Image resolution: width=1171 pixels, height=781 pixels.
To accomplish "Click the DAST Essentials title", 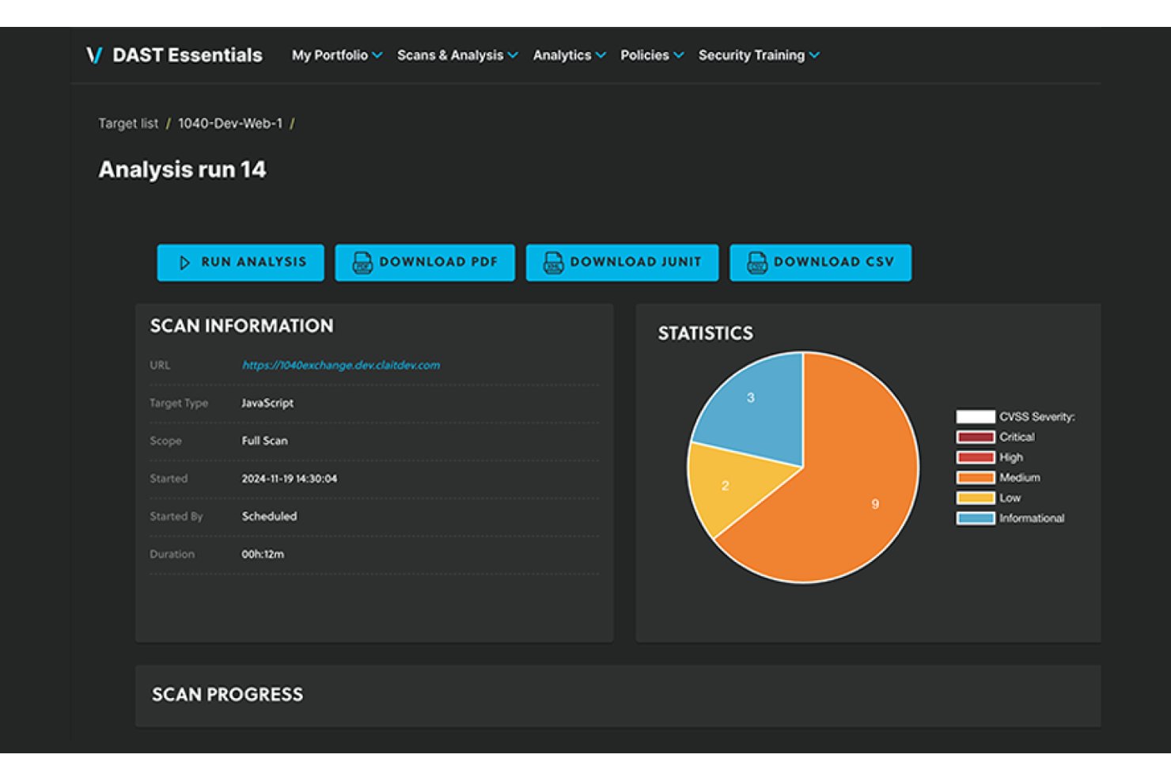I will [188, 55].
